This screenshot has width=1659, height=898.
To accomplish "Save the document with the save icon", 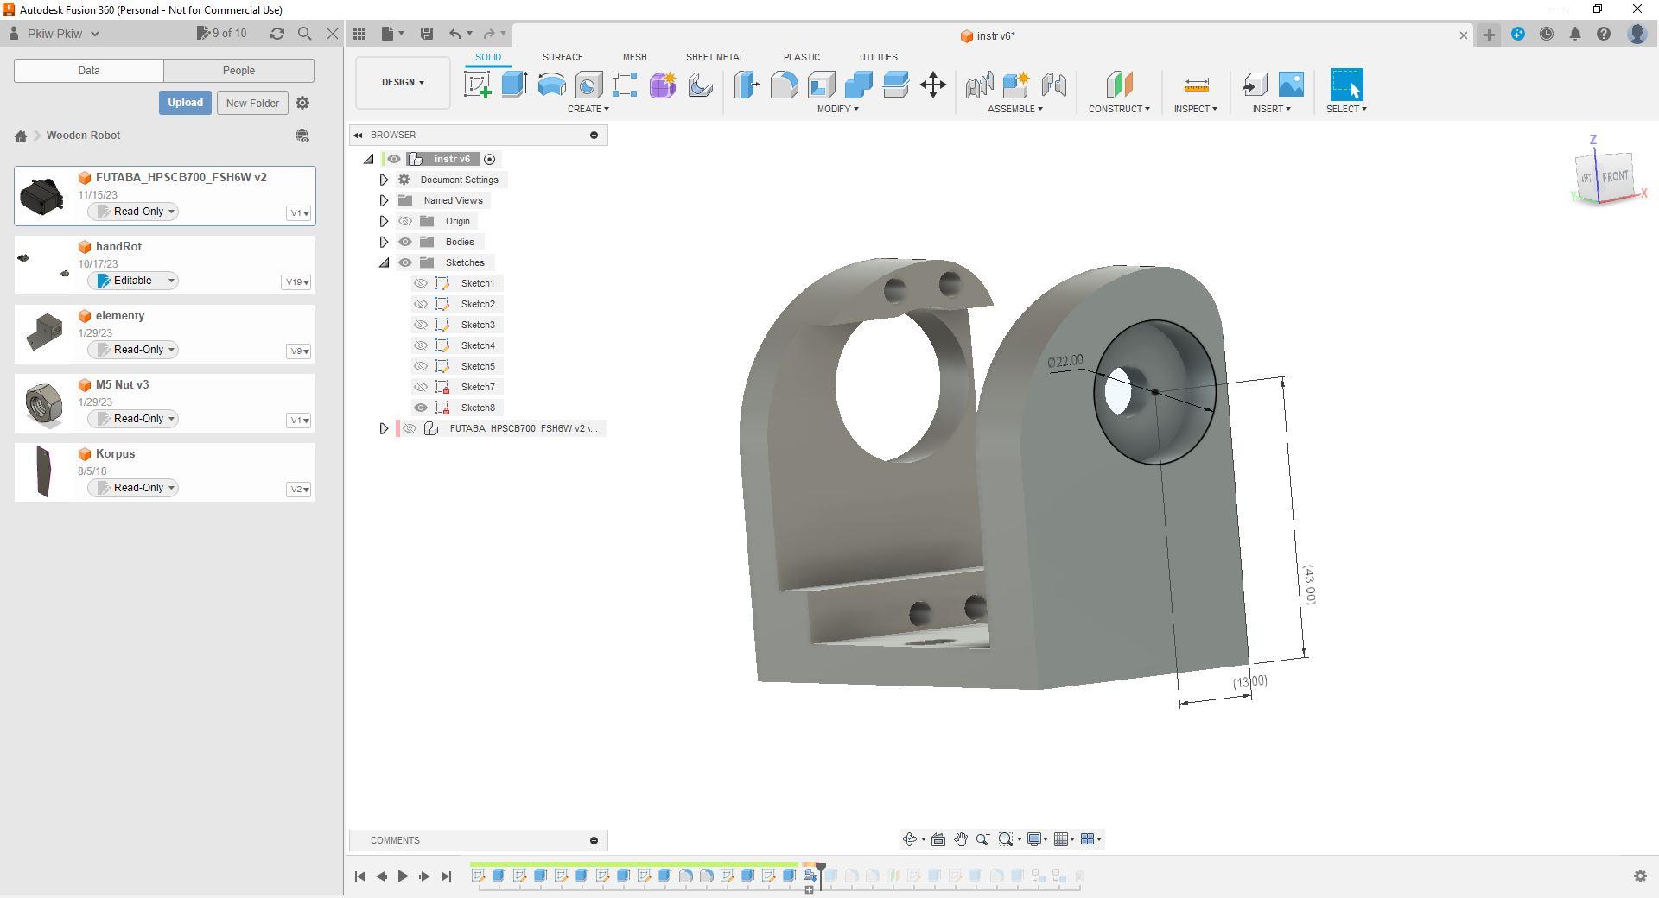I will coord(427,34).
